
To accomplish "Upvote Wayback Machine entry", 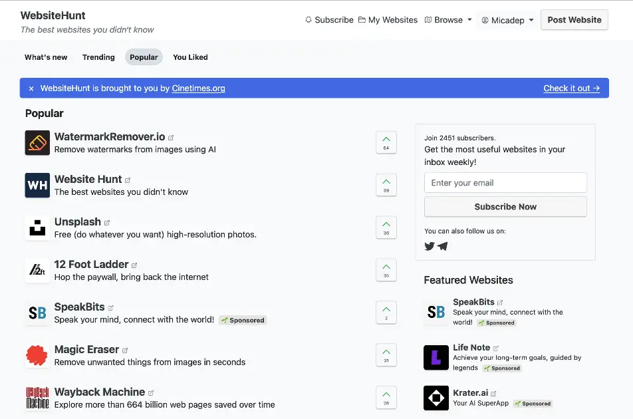I will [386, 398].
